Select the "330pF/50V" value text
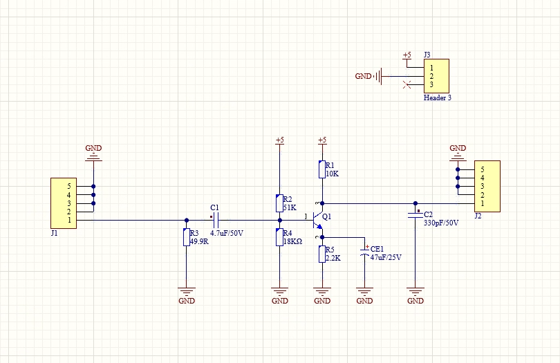This screenshot has width=560, height=363. pyautogui.click(x=441, y=223)
